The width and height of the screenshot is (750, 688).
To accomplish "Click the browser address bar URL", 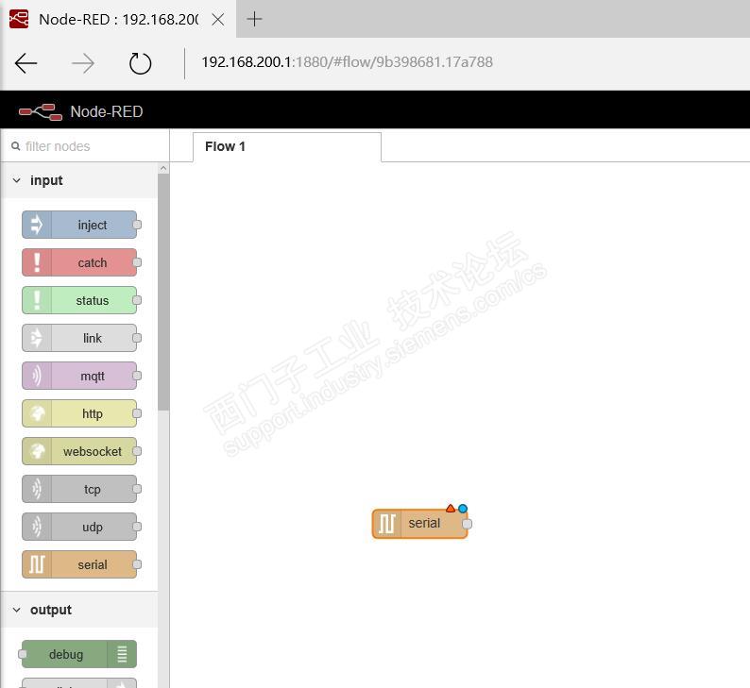I will (347, 62).
